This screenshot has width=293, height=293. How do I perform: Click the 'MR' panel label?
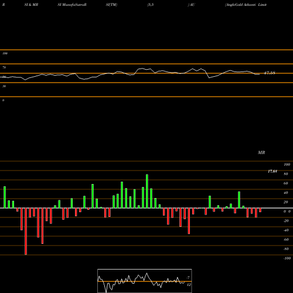261,152
